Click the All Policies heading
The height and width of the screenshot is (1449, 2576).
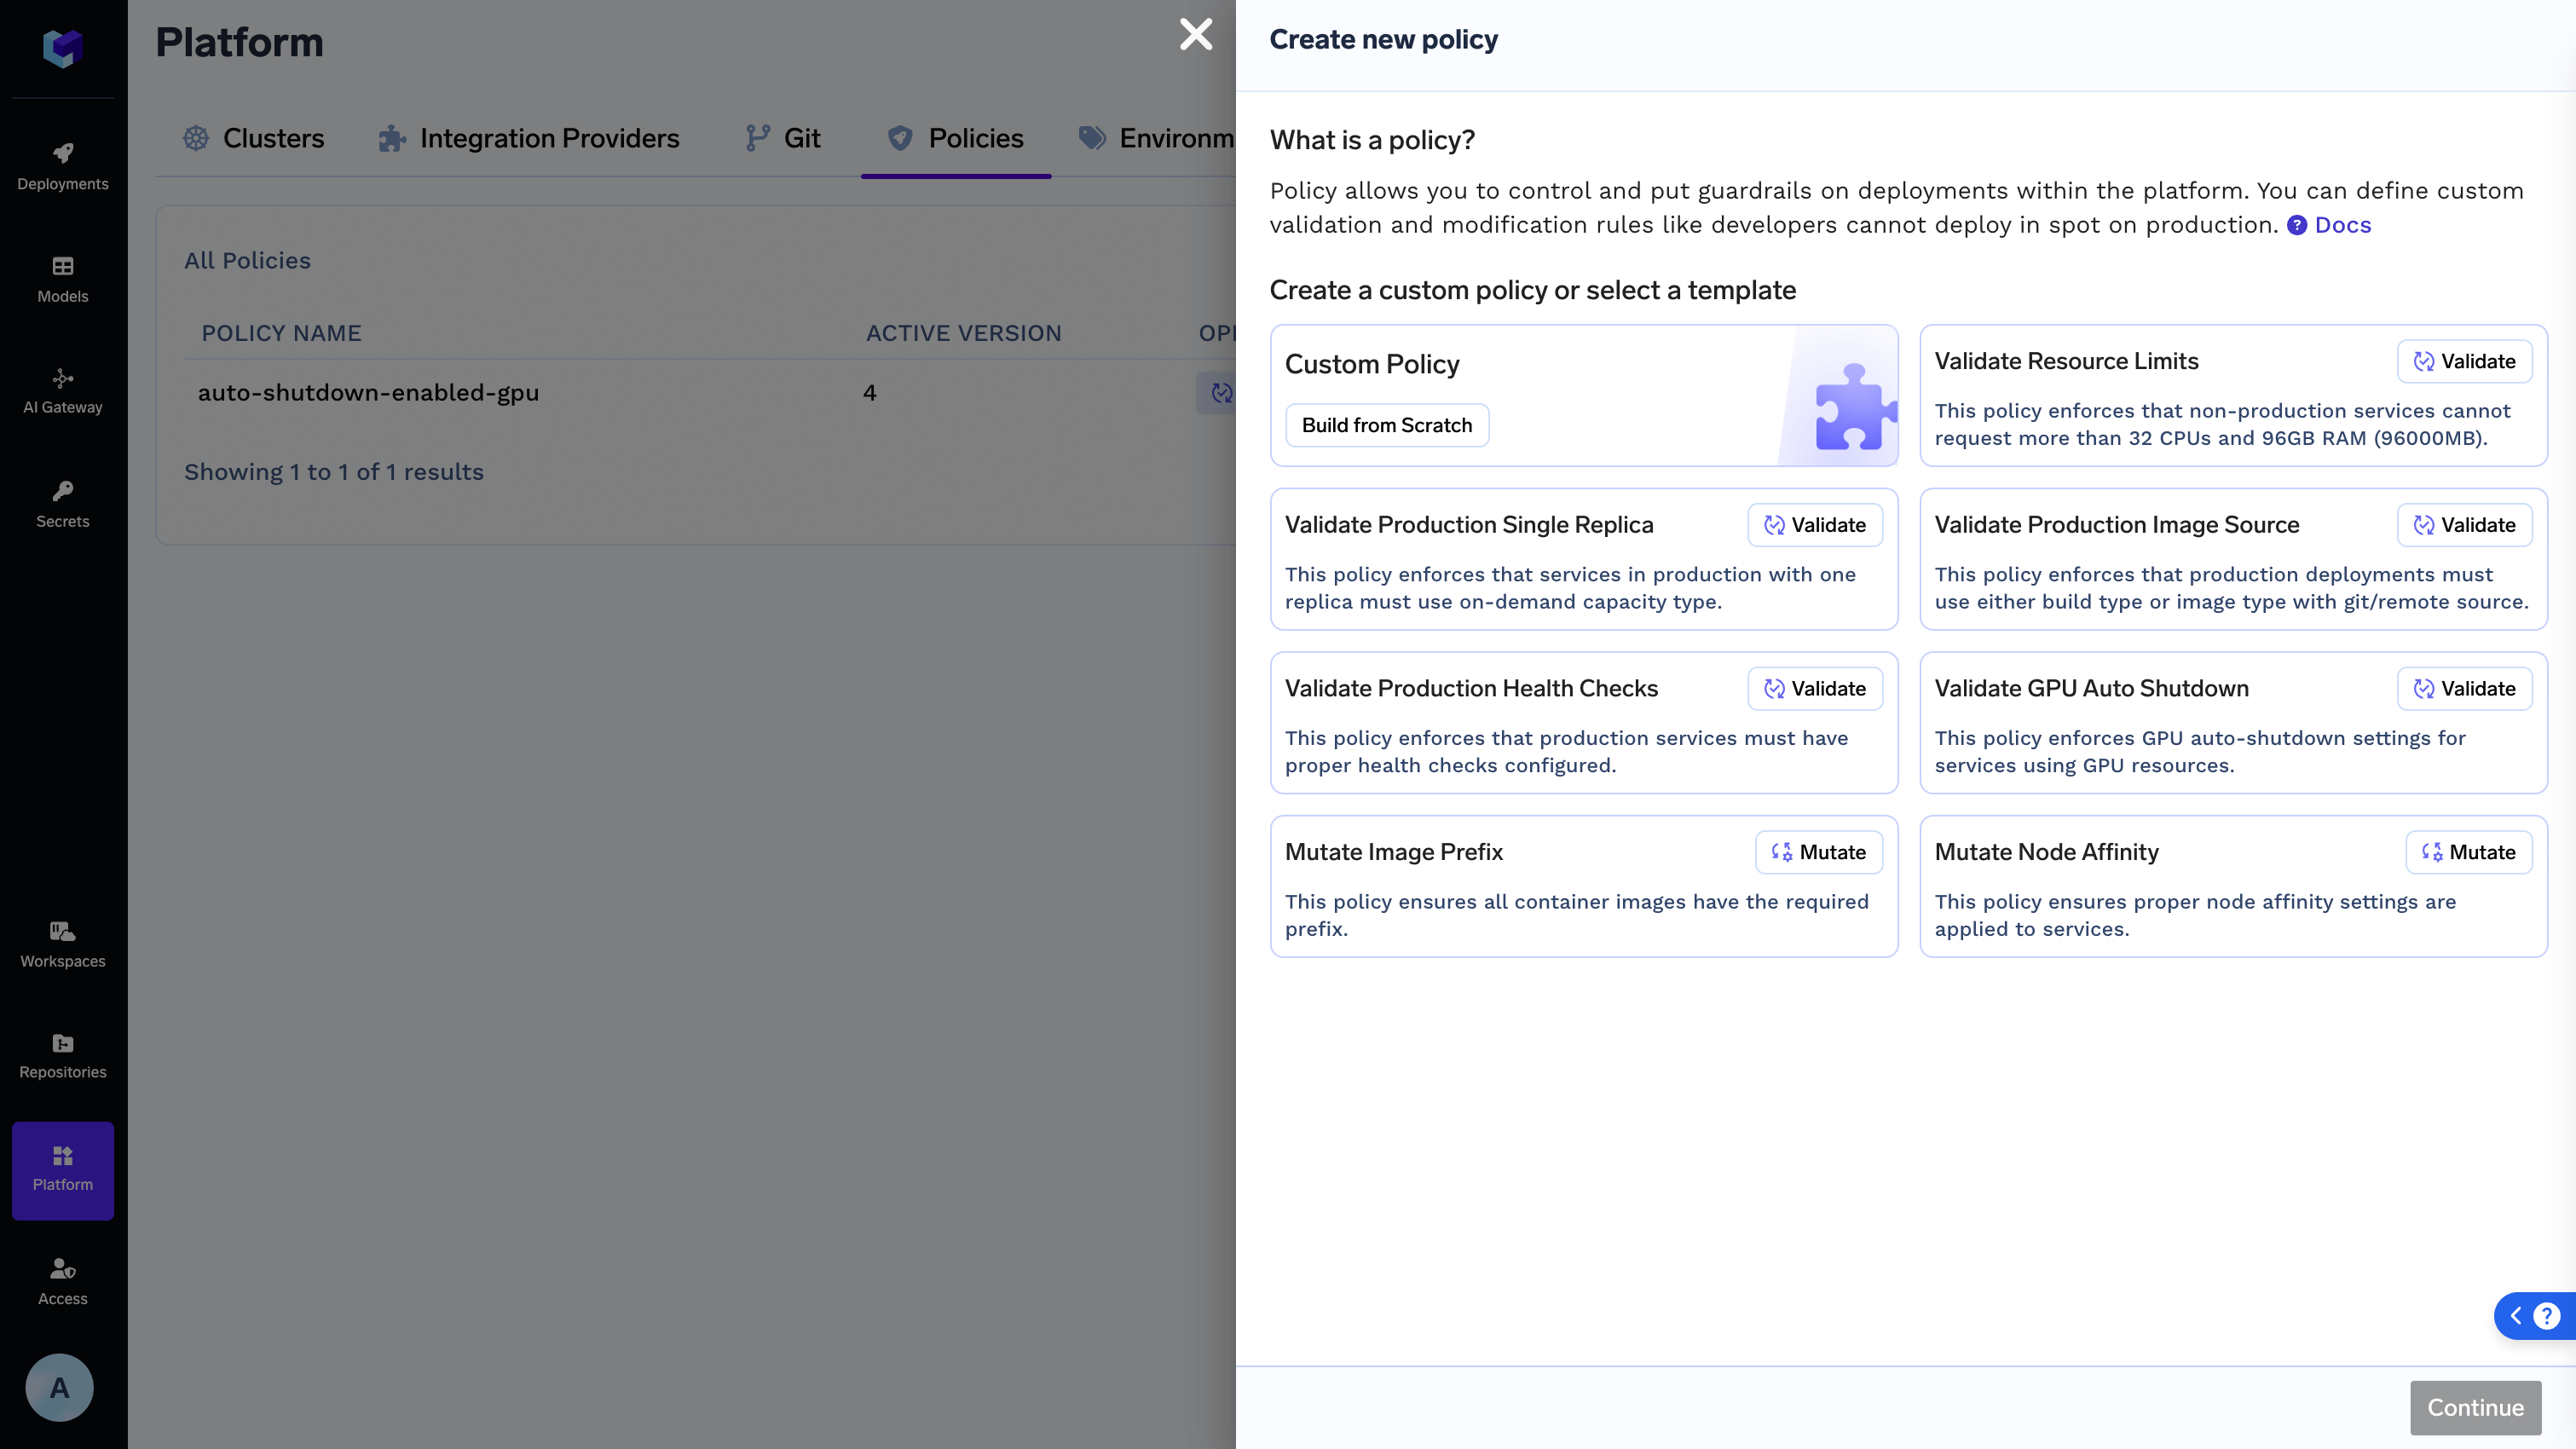[247, 261]
